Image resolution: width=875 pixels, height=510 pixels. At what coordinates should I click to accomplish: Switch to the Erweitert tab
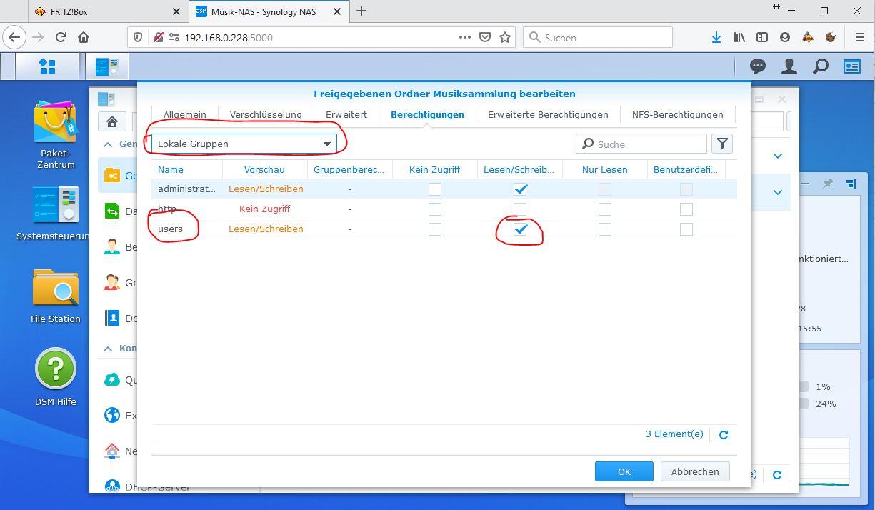[x=346, y=114]
